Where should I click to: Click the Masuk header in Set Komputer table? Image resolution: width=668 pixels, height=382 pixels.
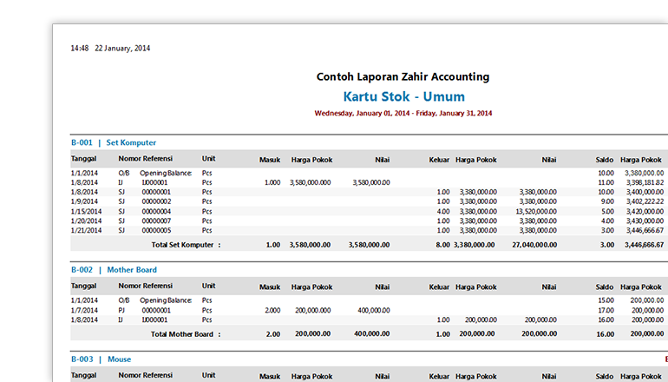click(270, 160)
